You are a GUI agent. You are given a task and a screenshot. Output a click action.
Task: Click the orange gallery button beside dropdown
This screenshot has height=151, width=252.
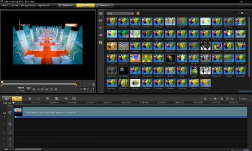pos(138,13)
